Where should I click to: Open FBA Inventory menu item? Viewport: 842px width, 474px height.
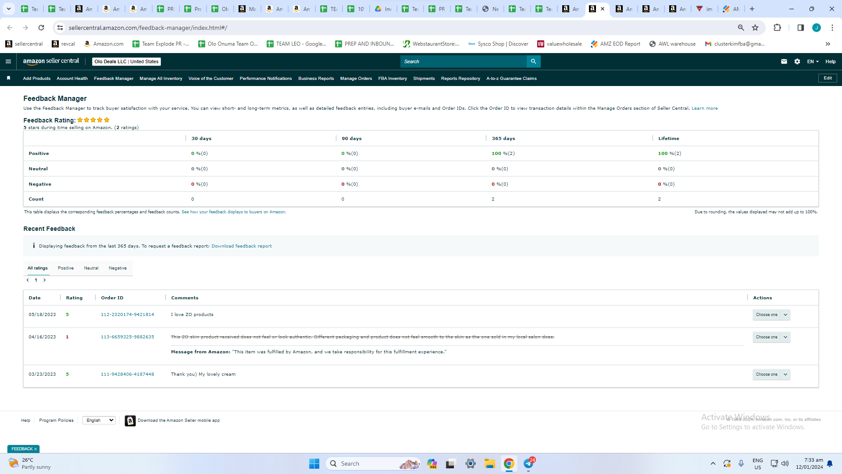point(392,79)
